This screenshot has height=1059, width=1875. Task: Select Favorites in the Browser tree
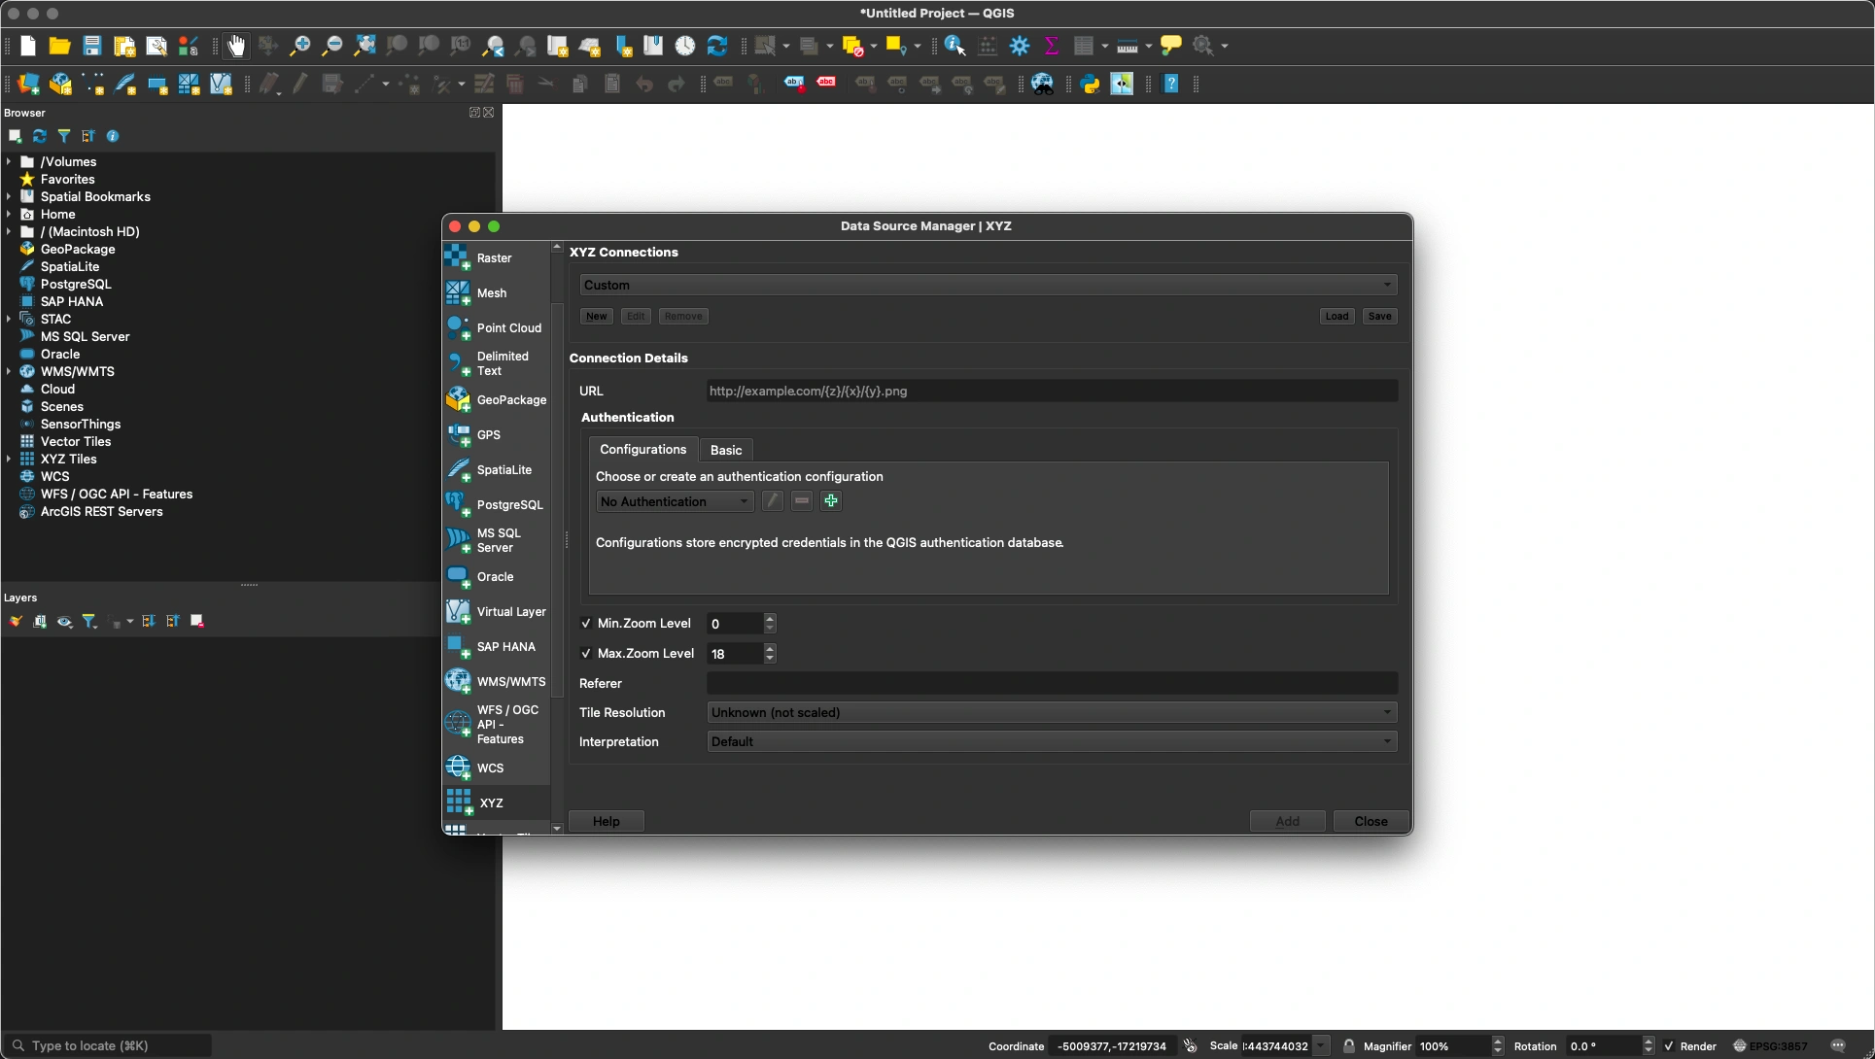68,180
